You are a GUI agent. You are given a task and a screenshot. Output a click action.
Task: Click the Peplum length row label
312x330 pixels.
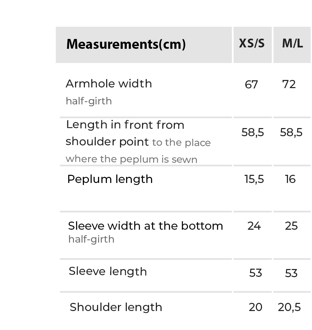click(110, 179)
